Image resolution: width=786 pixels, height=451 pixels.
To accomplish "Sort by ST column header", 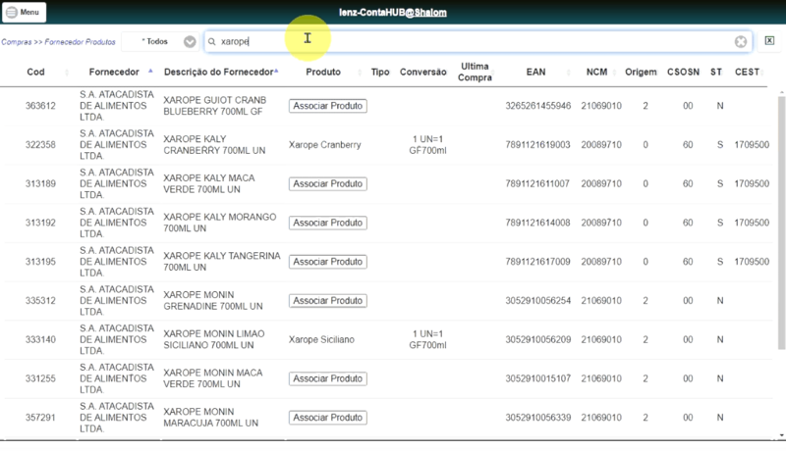I will pyautogui.click(x=716, y=72).
